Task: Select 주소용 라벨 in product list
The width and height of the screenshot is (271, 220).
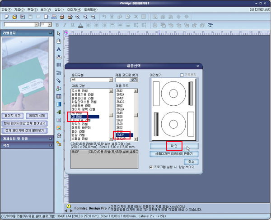Action: click(79, 91)
